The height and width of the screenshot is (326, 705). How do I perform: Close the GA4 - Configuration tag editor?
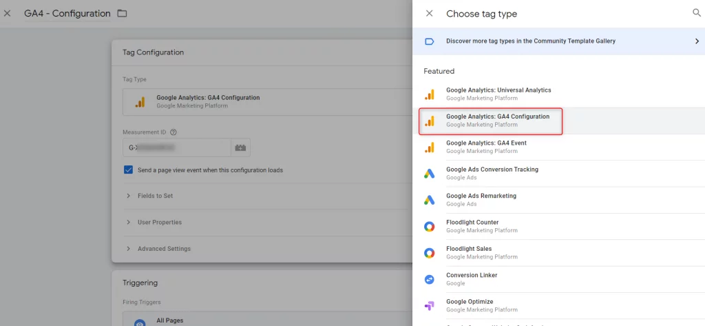pyautogui.click(x=8, y=14)
